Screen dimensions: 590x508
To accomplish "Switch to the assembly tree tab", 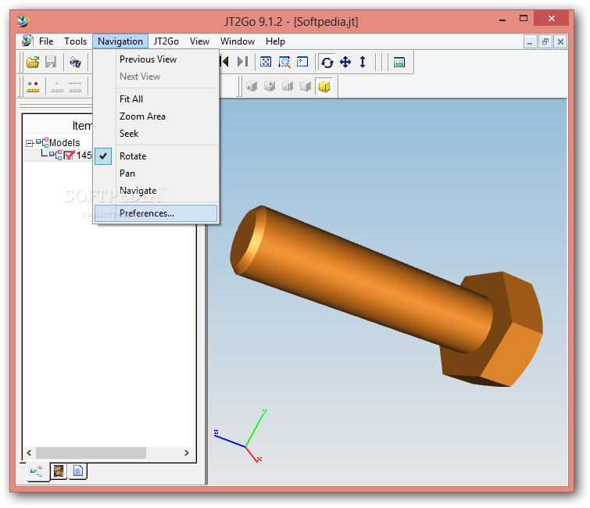I will (37, 471).
